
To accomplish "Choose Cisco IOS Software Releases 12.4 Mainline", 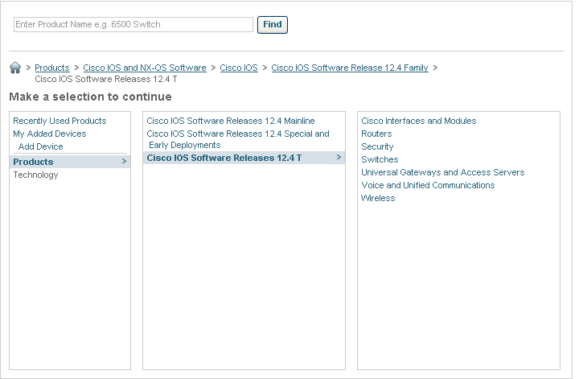I will point(231,121).
